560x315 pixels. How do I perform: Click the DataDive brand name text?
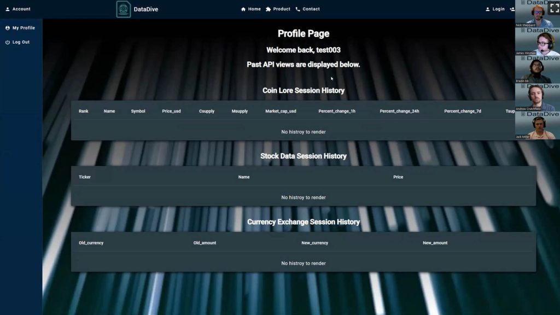click(x=146, y=9)
